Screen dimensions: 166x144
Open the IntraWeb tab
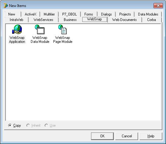(16, 20)
